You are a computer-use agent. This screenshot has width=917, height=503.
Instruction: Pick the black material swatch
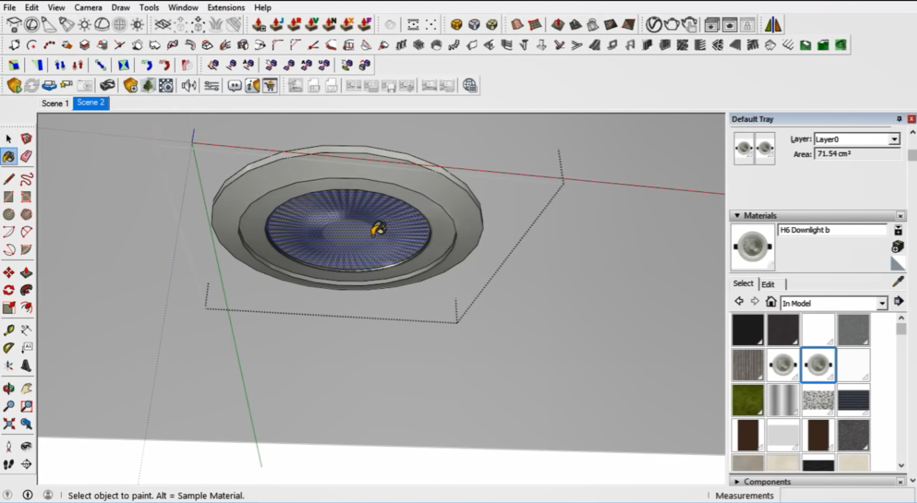748,330
